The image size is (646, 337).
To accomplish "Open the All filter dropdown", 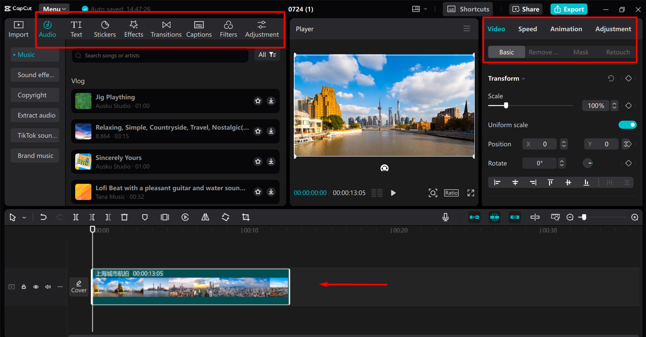I will [x=267, y=55].
